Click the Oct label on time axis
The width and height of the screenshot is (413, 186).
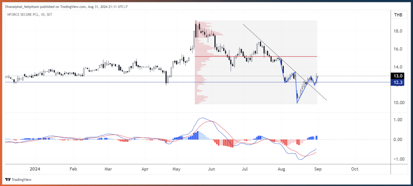(x=355, y=169)
